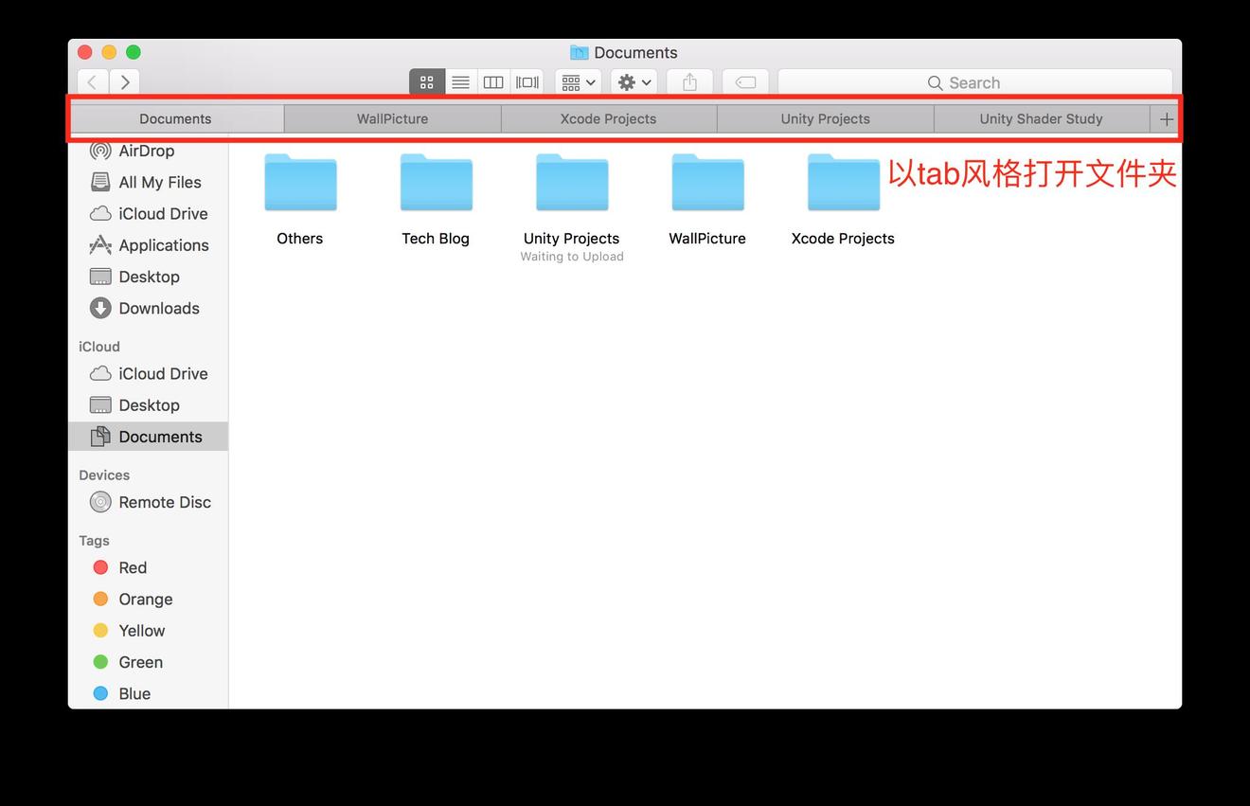This screenshot has height=806, width=1250.
Task: Open iCloud Drive from the sidebar
Action: coord(163,213)
